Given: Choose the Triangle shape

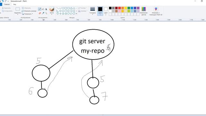Looking at the screenshot, I should pos(74,8).
